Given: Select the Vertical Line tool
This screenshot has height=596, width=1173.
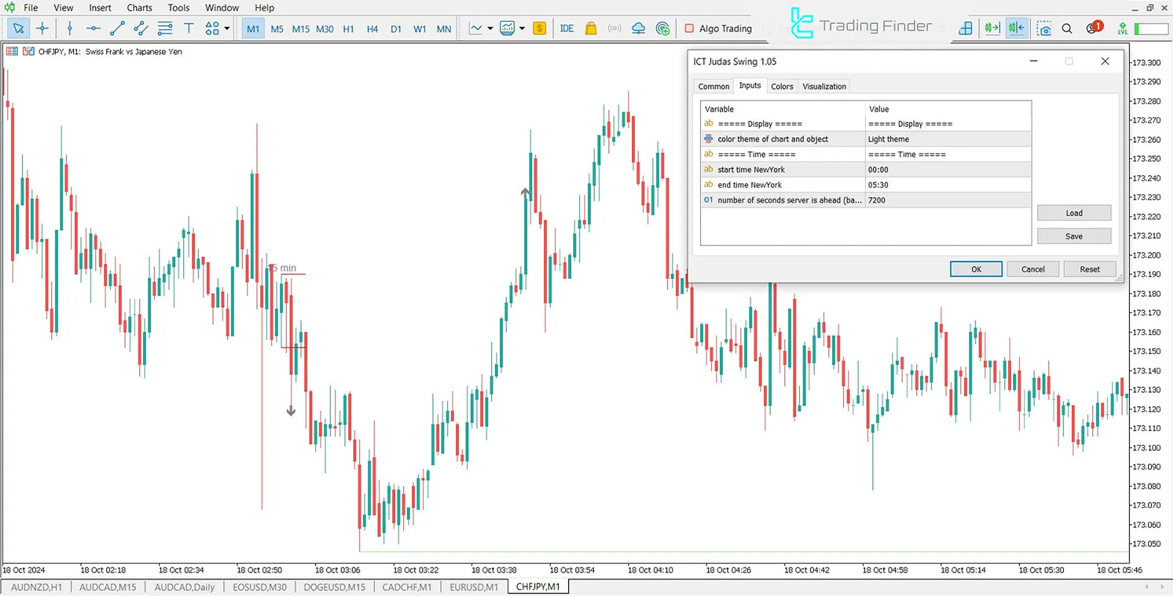Looking at the screenshot, I should coord(70,28).
